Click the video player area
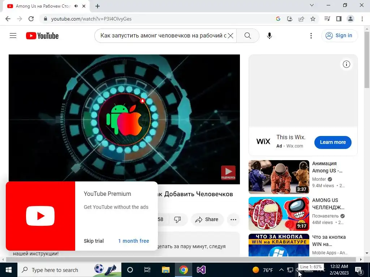This screenshot has height=277, width=370. 124,119
